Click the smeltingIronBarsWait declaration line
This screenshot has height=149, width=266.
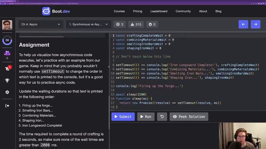pyautogui.click(x=143, y=44)
